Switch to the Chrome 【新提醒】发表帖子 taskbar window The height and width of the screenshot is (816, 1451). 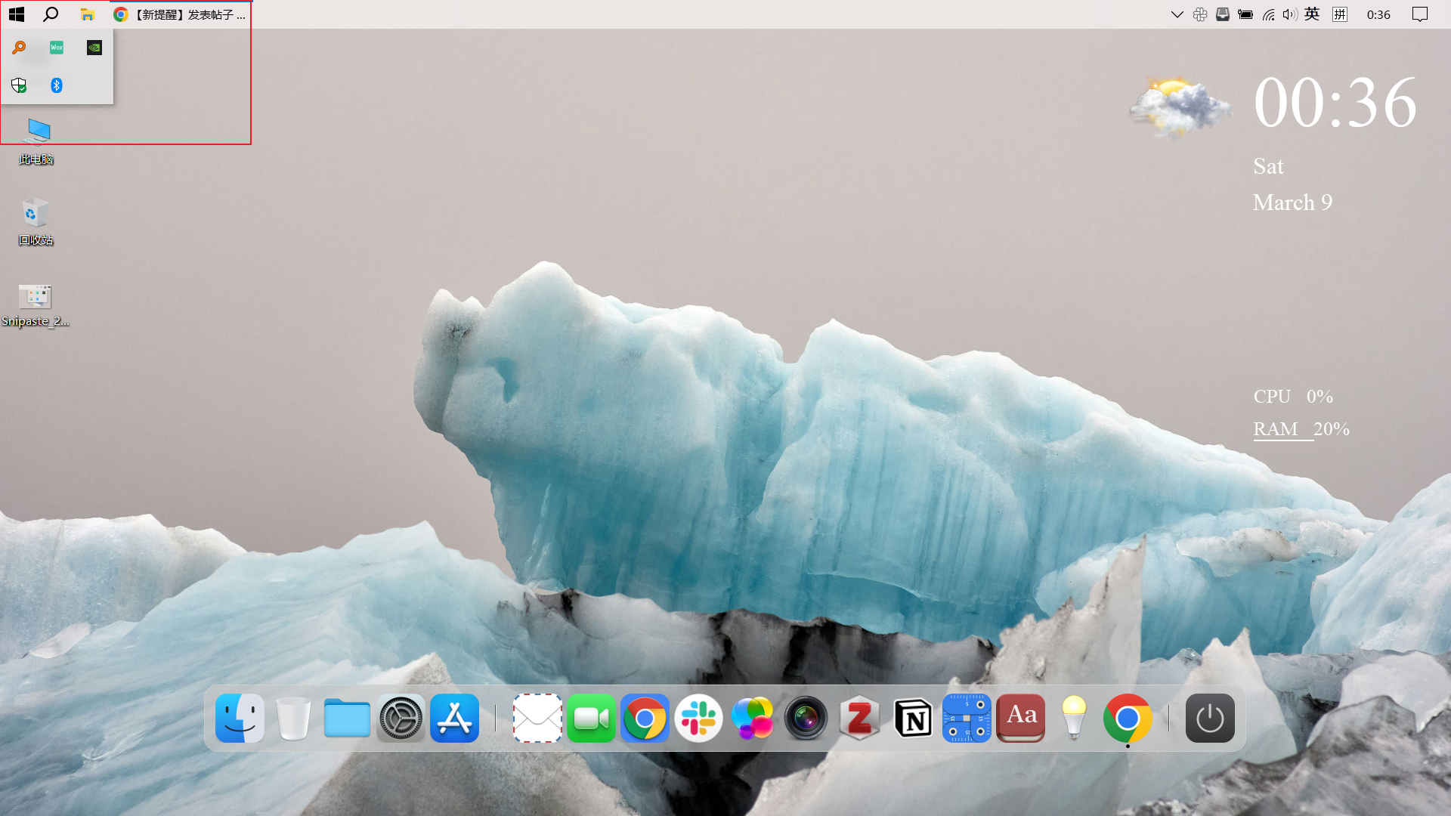[180, 14]
